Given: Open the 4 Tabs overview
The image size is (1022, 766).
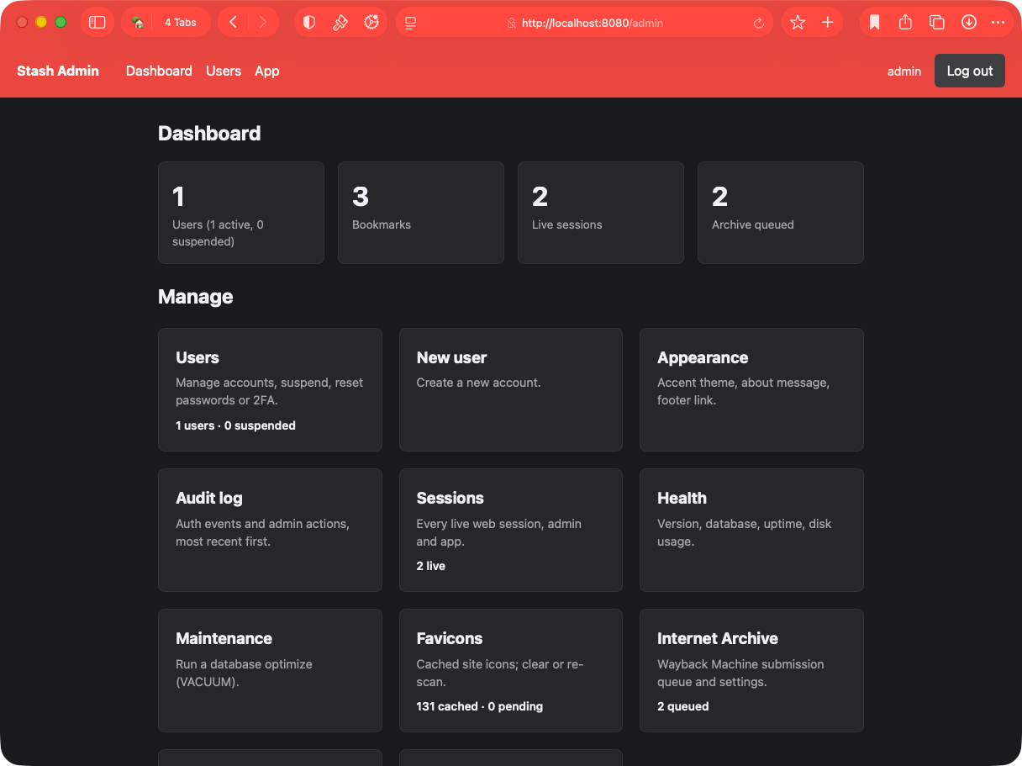Looking at the screenshot, I should 181,23.
